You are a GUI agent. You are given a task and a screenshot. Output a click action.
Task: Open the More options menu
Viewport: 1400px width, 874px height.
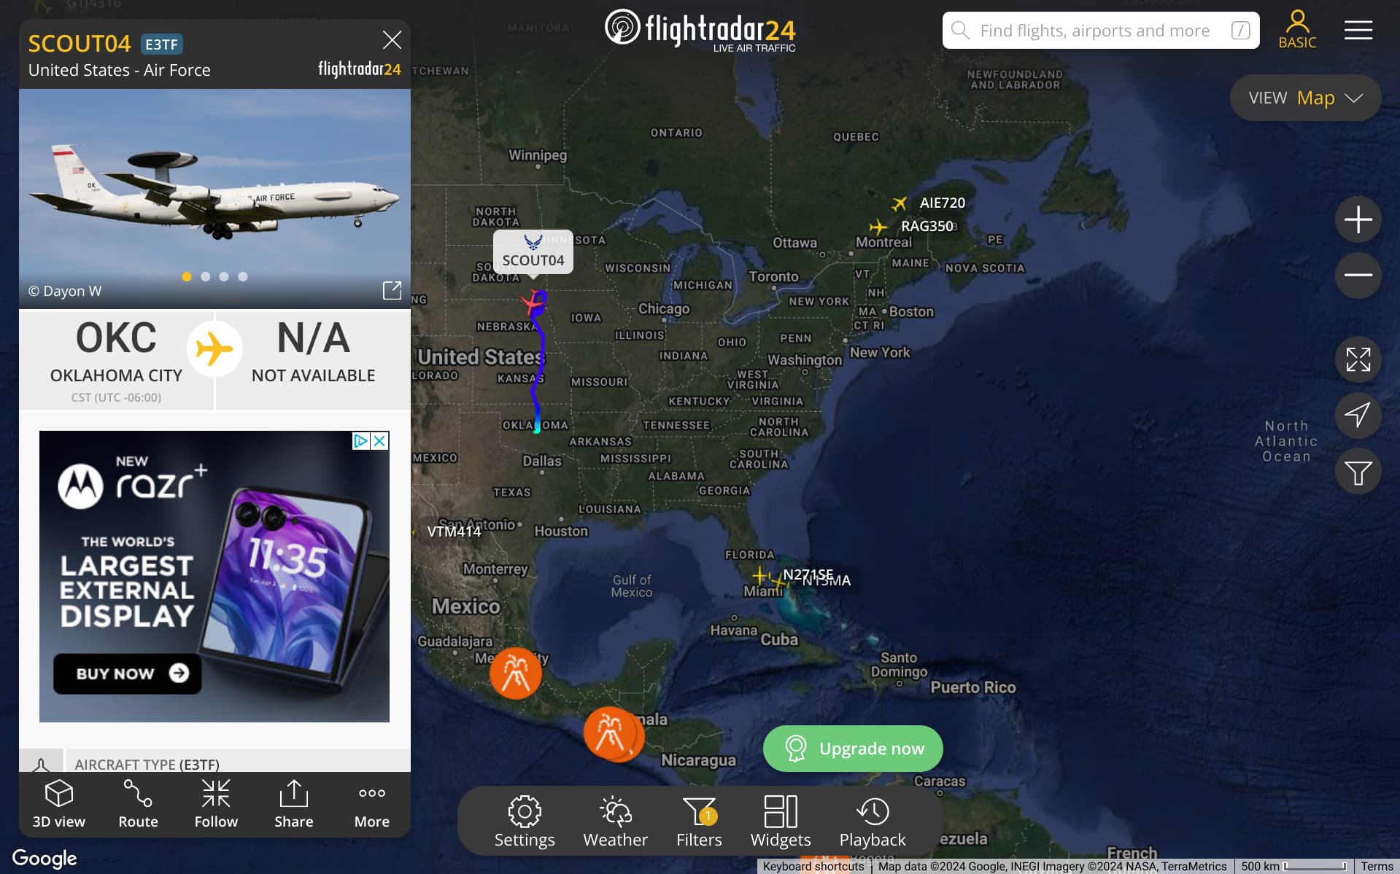372,804
